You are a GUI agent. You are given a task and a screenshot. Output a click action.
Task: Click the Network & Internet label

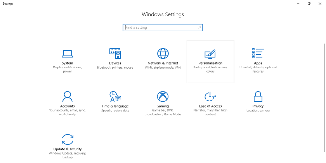[x=163, y=63]
